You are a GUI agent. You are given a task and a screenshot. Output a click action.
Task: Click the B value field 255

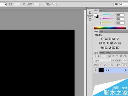121,23
